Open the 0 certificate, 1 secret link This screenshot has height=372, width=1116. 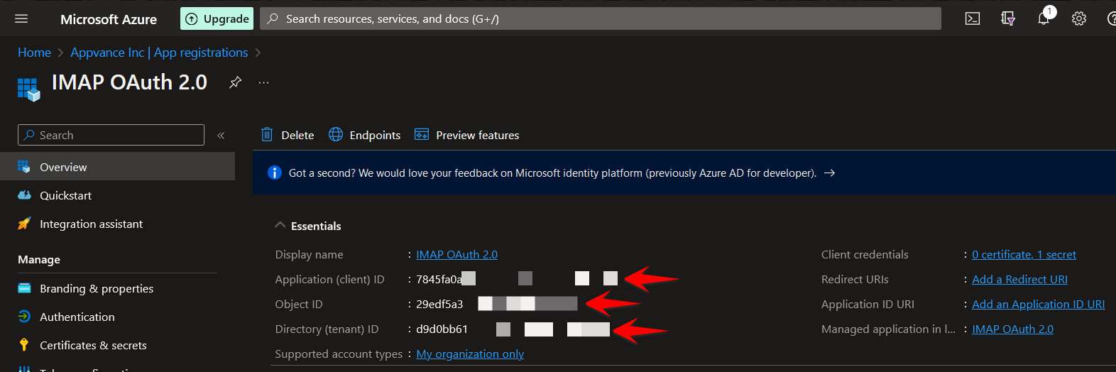(1024, 254)
